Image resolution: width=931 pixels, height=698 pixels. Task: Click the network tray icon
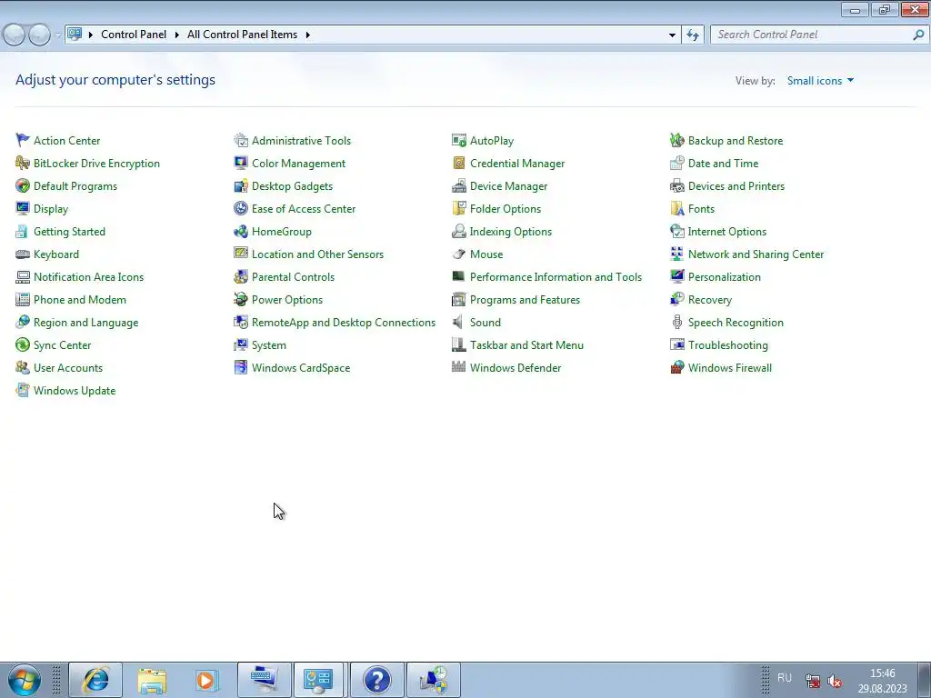pos(812,681)
